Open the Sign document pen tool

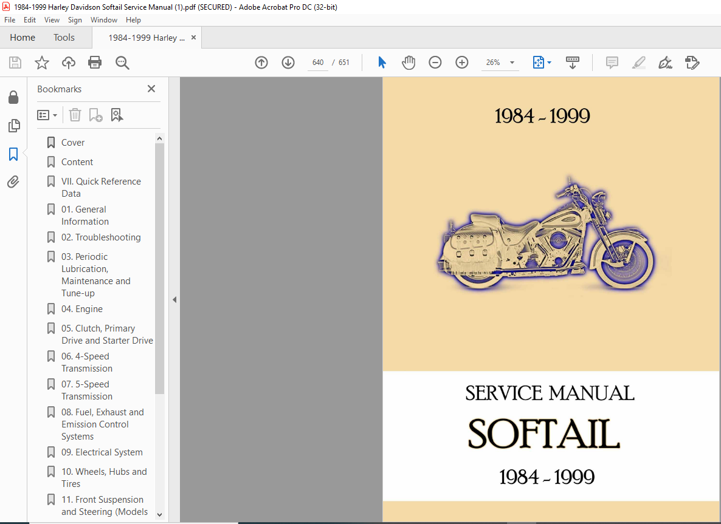665,63
